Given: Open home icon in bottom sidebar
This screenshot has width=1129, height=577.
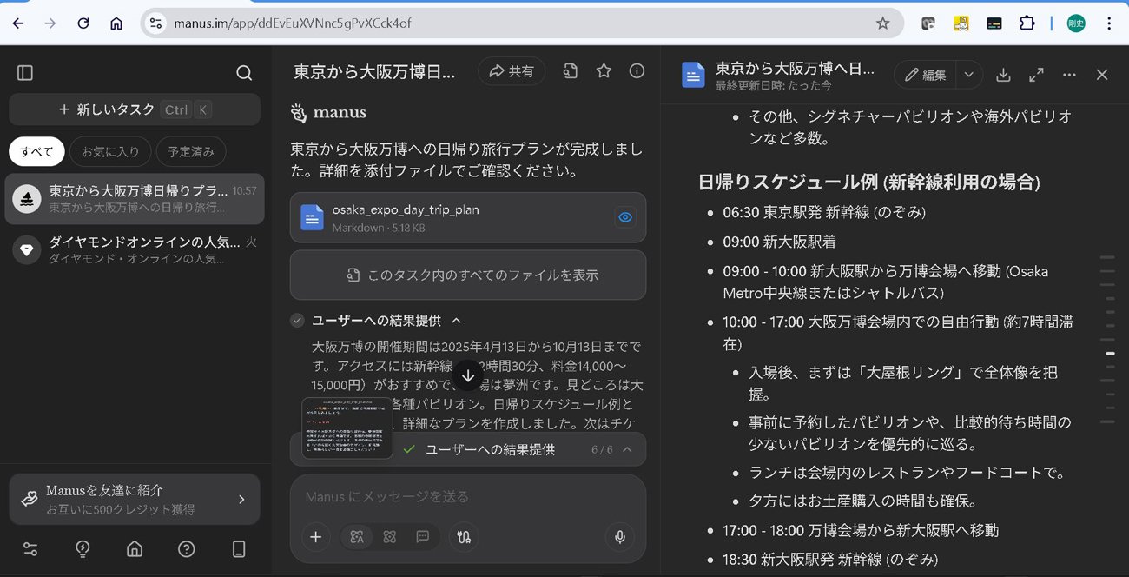Looking at the screenshot, I should pos(135,548).
